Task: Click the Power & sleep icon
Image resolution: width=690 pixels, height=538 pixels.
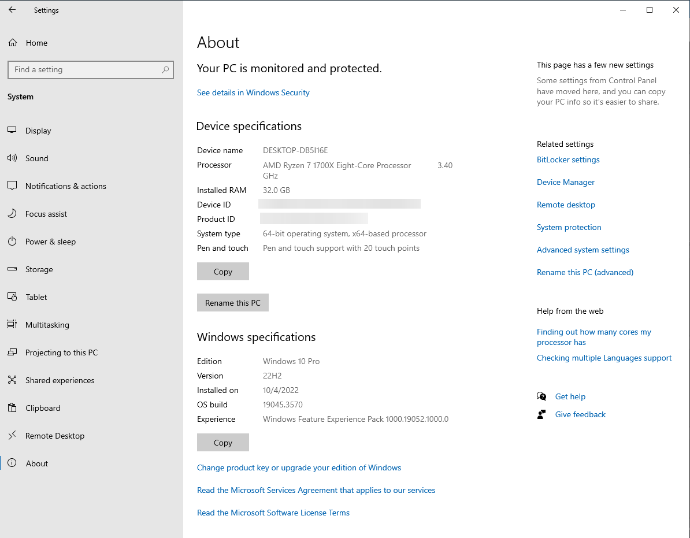Action: (x=12, y=241)
